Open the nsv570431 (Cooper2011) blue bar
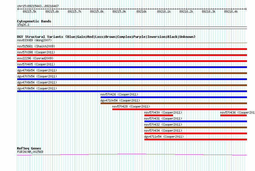The image size is (255, 171). tap(195, 121)
